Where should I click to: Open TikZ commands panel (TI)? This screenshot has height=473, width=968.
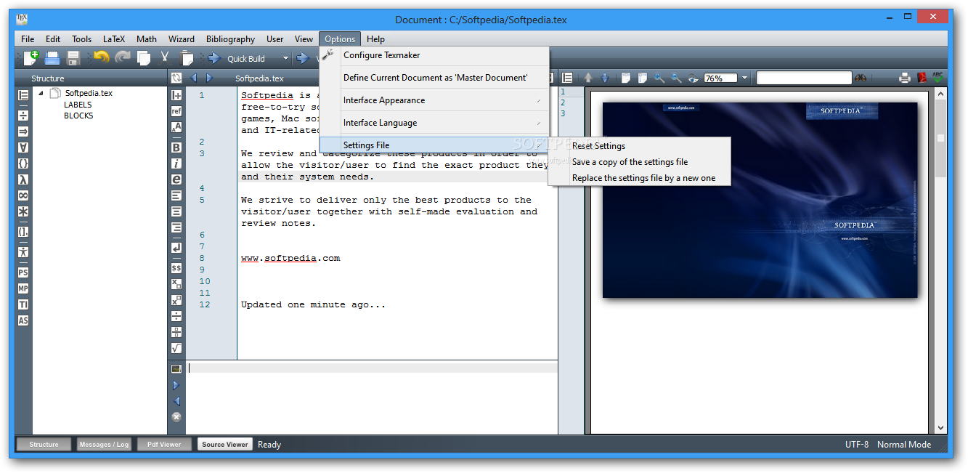23,304
